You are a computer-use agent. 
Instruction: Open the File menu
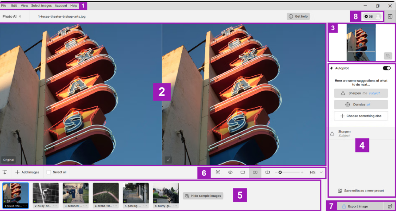click(x=4, y=5)
